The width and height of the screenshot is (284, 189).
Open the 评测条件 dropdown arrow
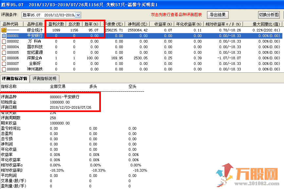point(78,15)
